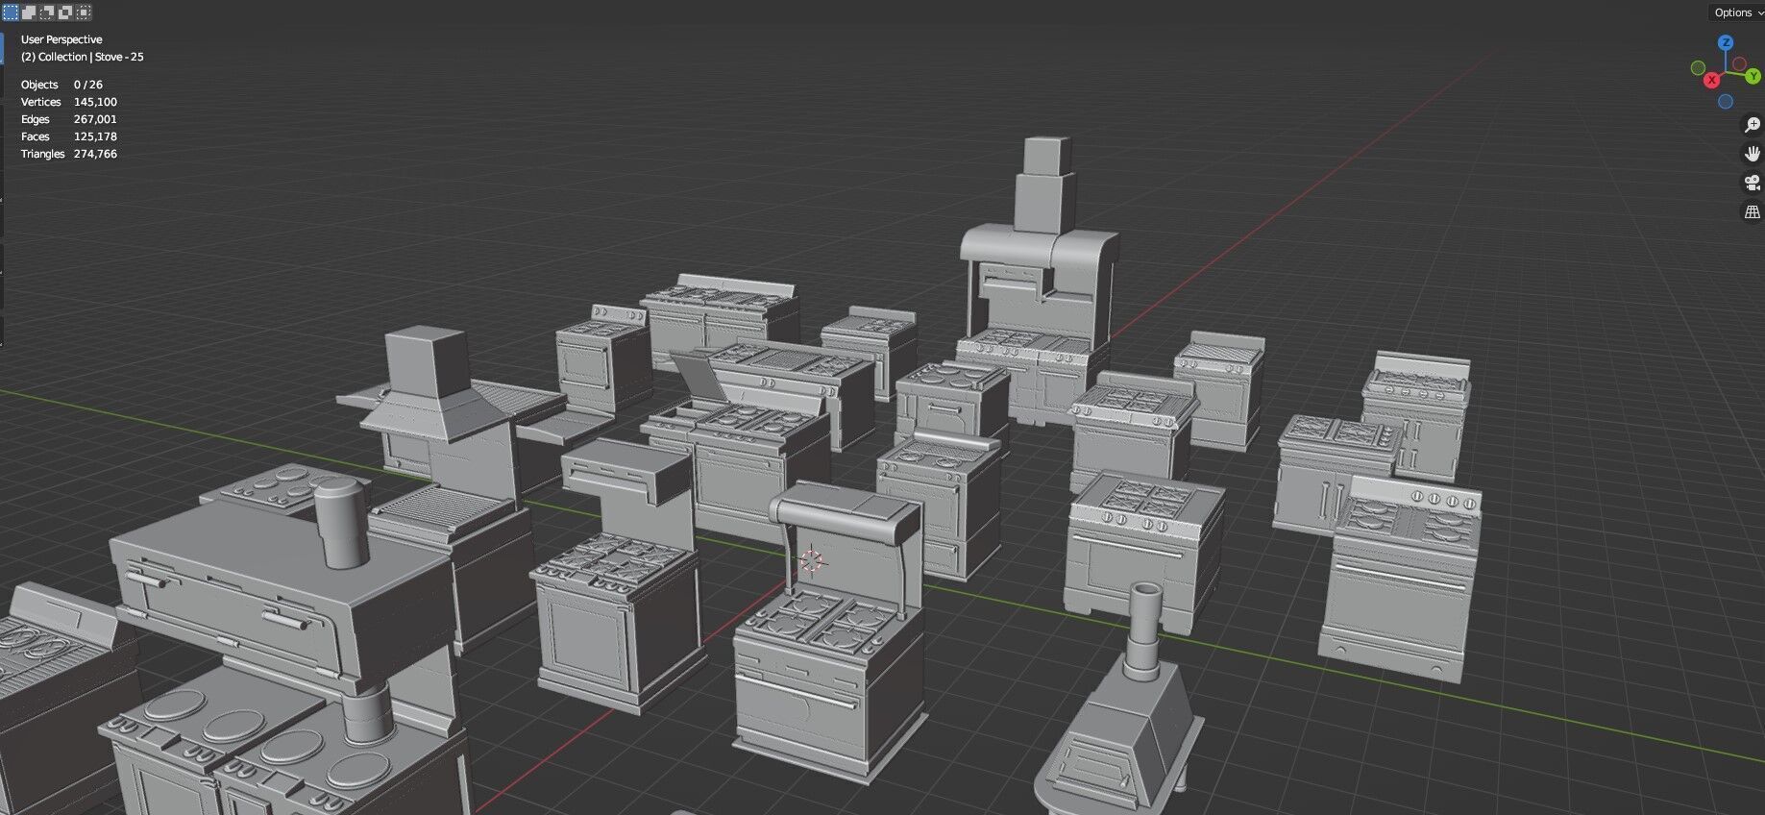Image resolution: width=1765 pixels, height=815 pixels.
Task: Click the red-white 3D cursor in viewport
Action: (811, 561)
